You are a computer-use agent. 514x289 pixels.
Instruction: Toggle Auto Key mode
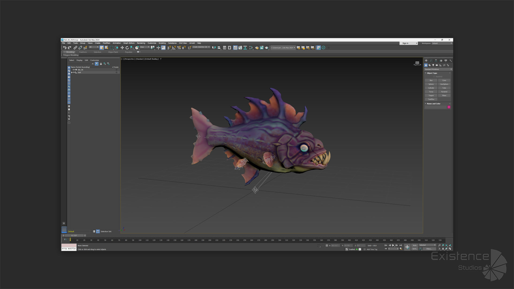pyautogui.click(x=415, y=245)
